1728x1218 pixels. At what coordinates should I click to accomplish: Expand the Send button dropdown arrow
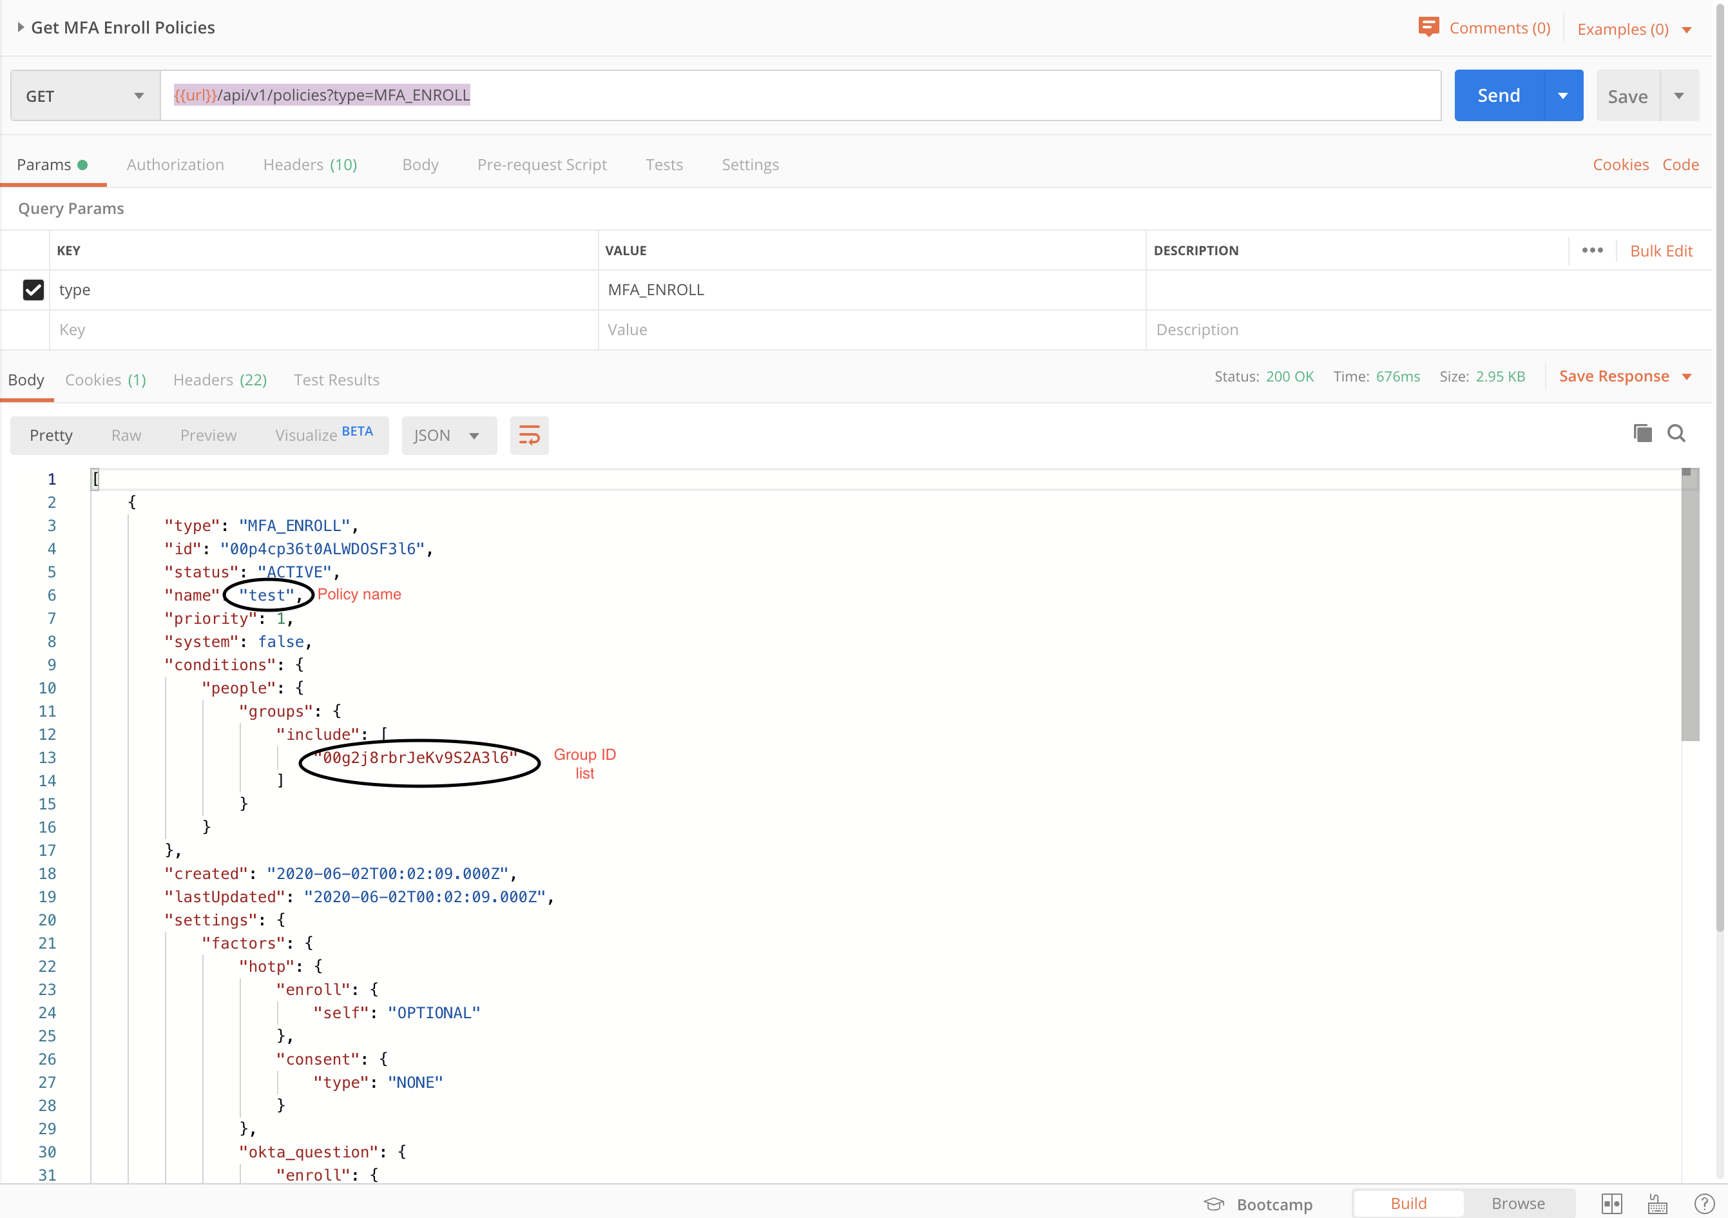click(1563, 95)
